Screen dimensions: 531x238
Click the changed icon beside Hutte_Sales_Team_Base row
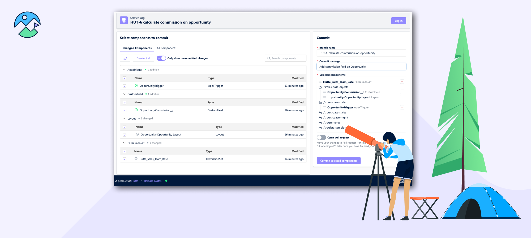pos(136,159)
